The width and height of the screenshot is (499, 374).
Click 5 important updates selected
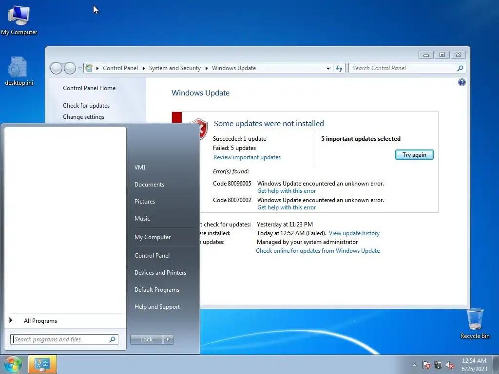click(x=361, y=139)
